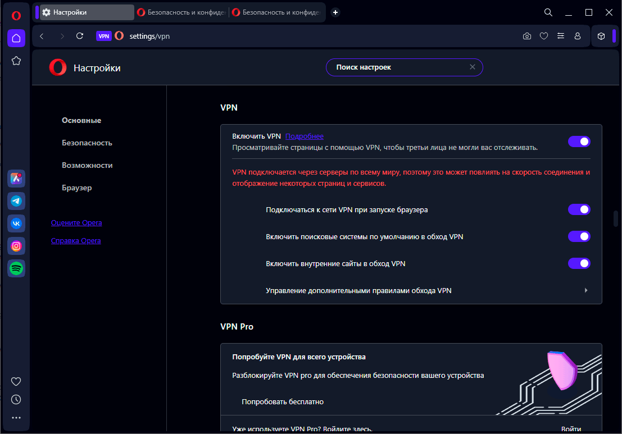Select Основные settings section
The width and height of the screenshot is (622, 434).
point(81,120)
